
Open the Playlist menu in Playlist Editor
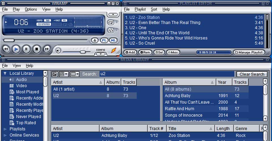click(x=140, y=9)
